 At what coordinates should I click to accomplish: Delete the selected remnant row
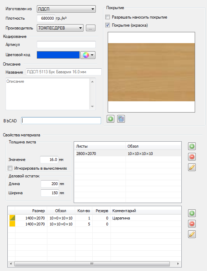click(192, 224)
